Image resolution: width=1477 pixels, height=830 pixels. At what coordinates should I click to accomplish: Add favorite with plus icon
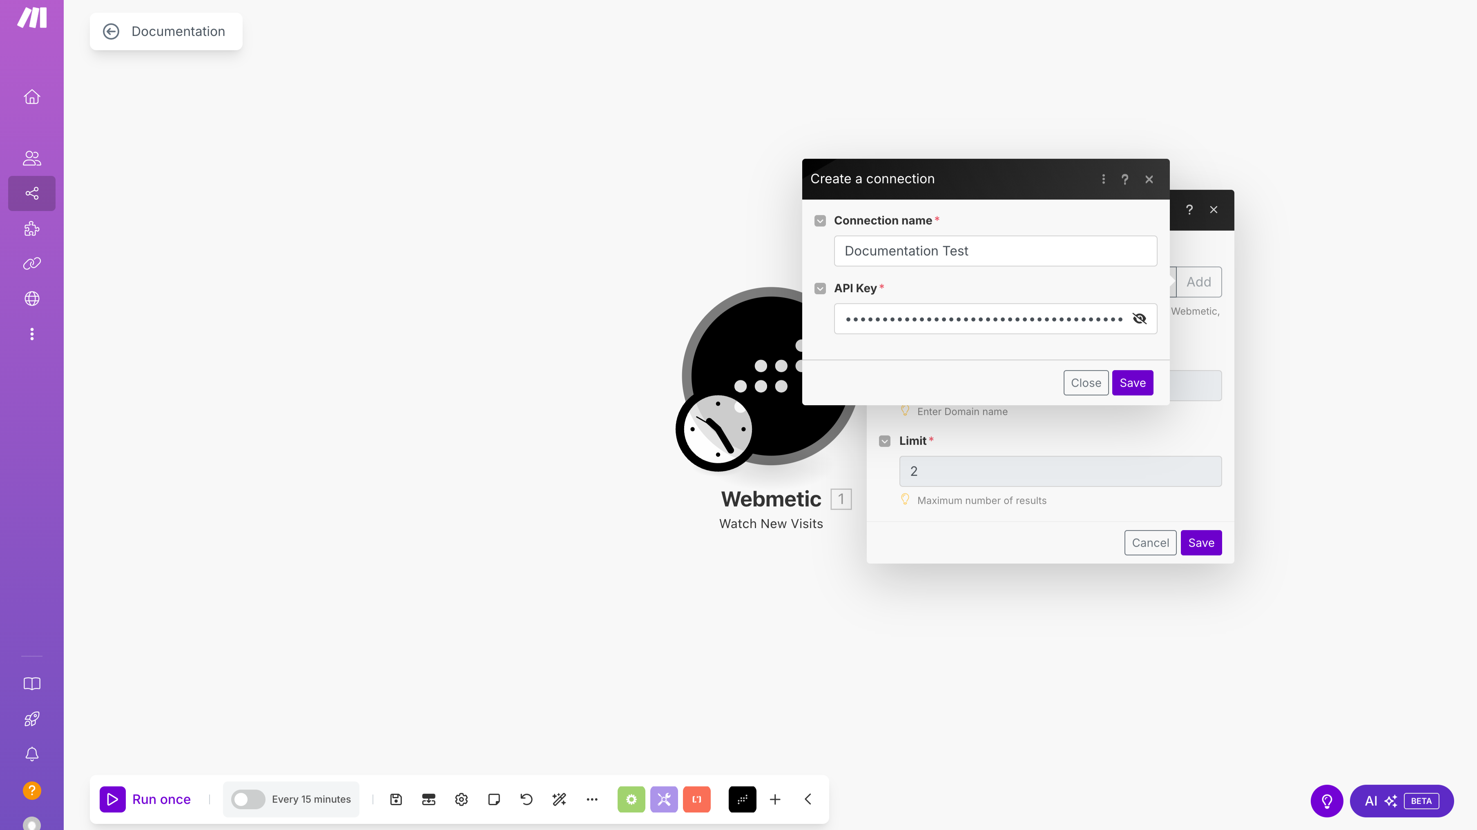tap(775, 799)
